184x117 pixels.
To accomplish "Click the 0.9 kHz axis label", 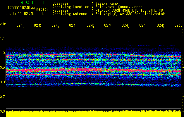I will tap(2, 67).
